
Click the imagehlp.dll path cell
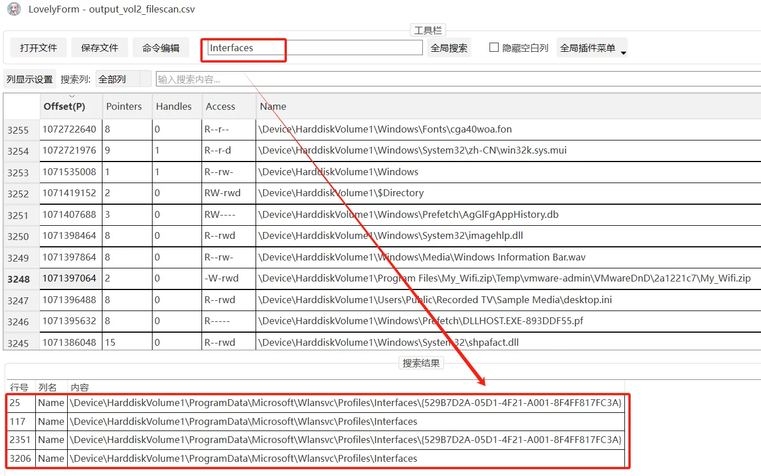tap(508, 235)
